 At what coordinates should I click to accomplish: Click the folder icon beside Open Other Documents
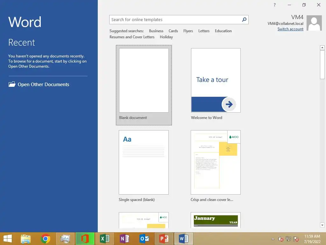tap(12, 84)
